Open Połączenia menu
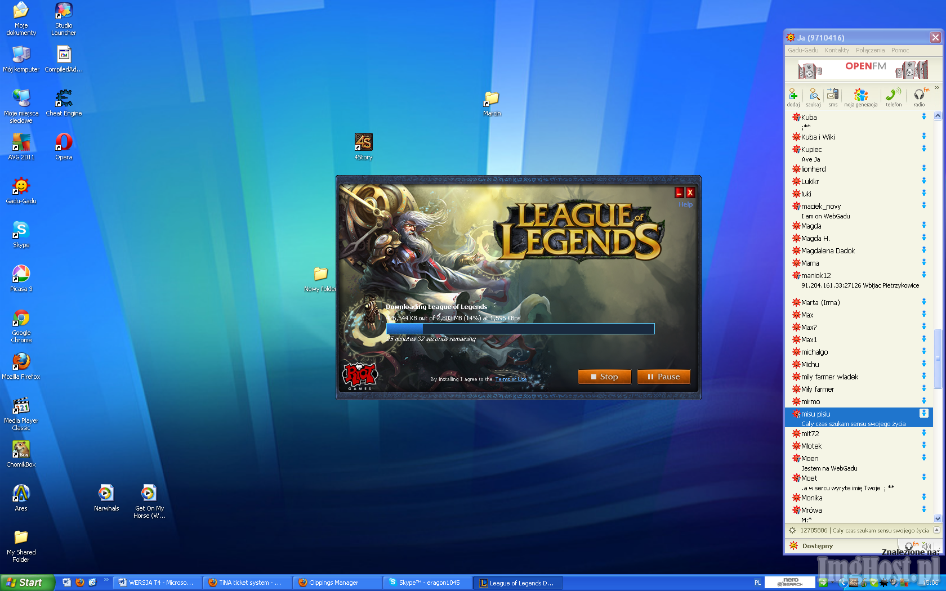The image size is (946, 591). tap(870, 50)
